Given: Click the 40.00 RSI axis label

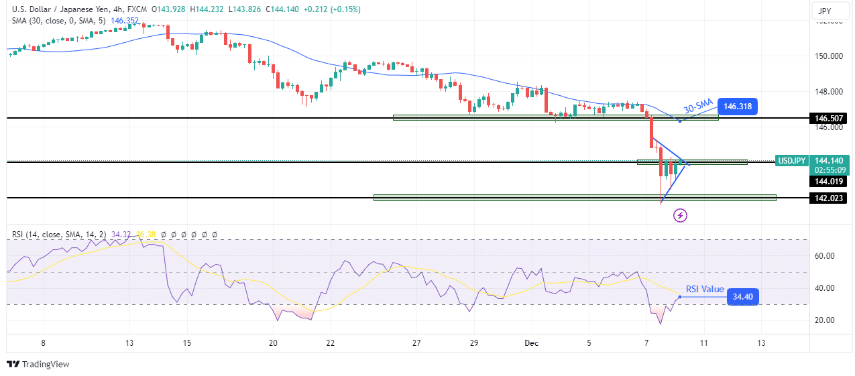Looking at the screenshot, I should [x=825, y=288].
